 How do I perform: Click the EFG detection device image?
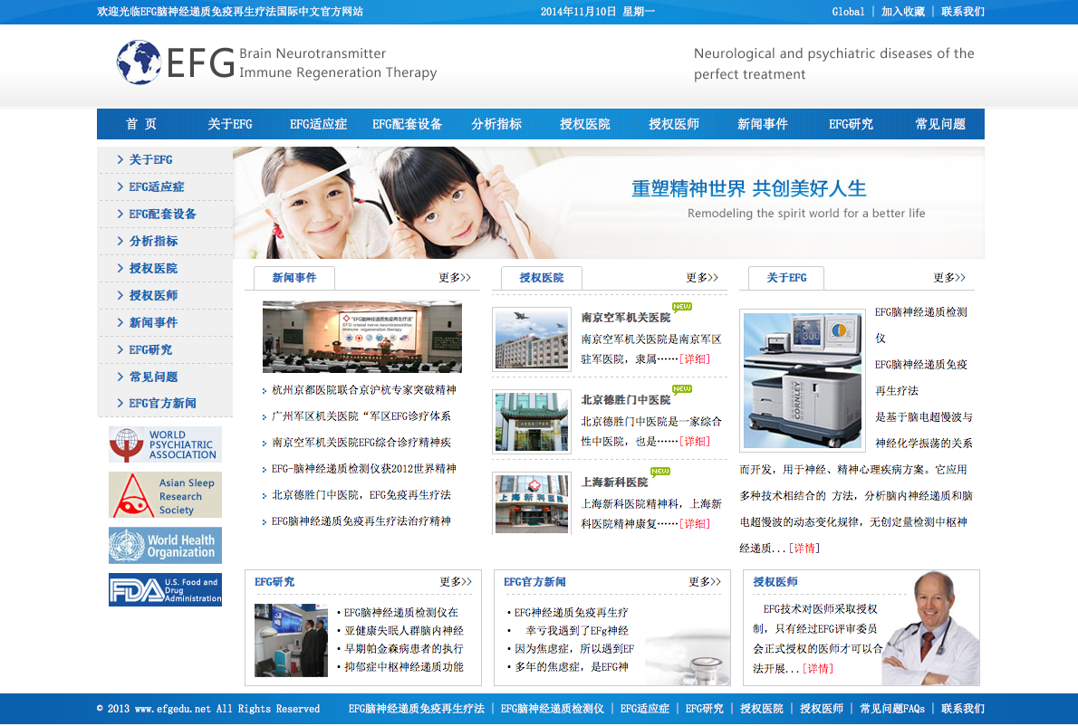point(803,380)
